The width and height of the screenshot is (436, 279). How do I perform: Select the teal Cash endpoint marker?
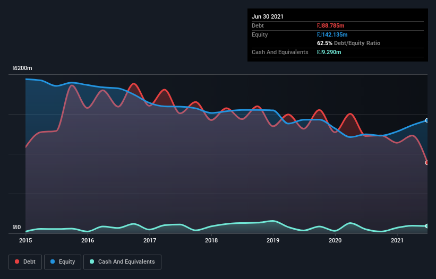point(427,226)
